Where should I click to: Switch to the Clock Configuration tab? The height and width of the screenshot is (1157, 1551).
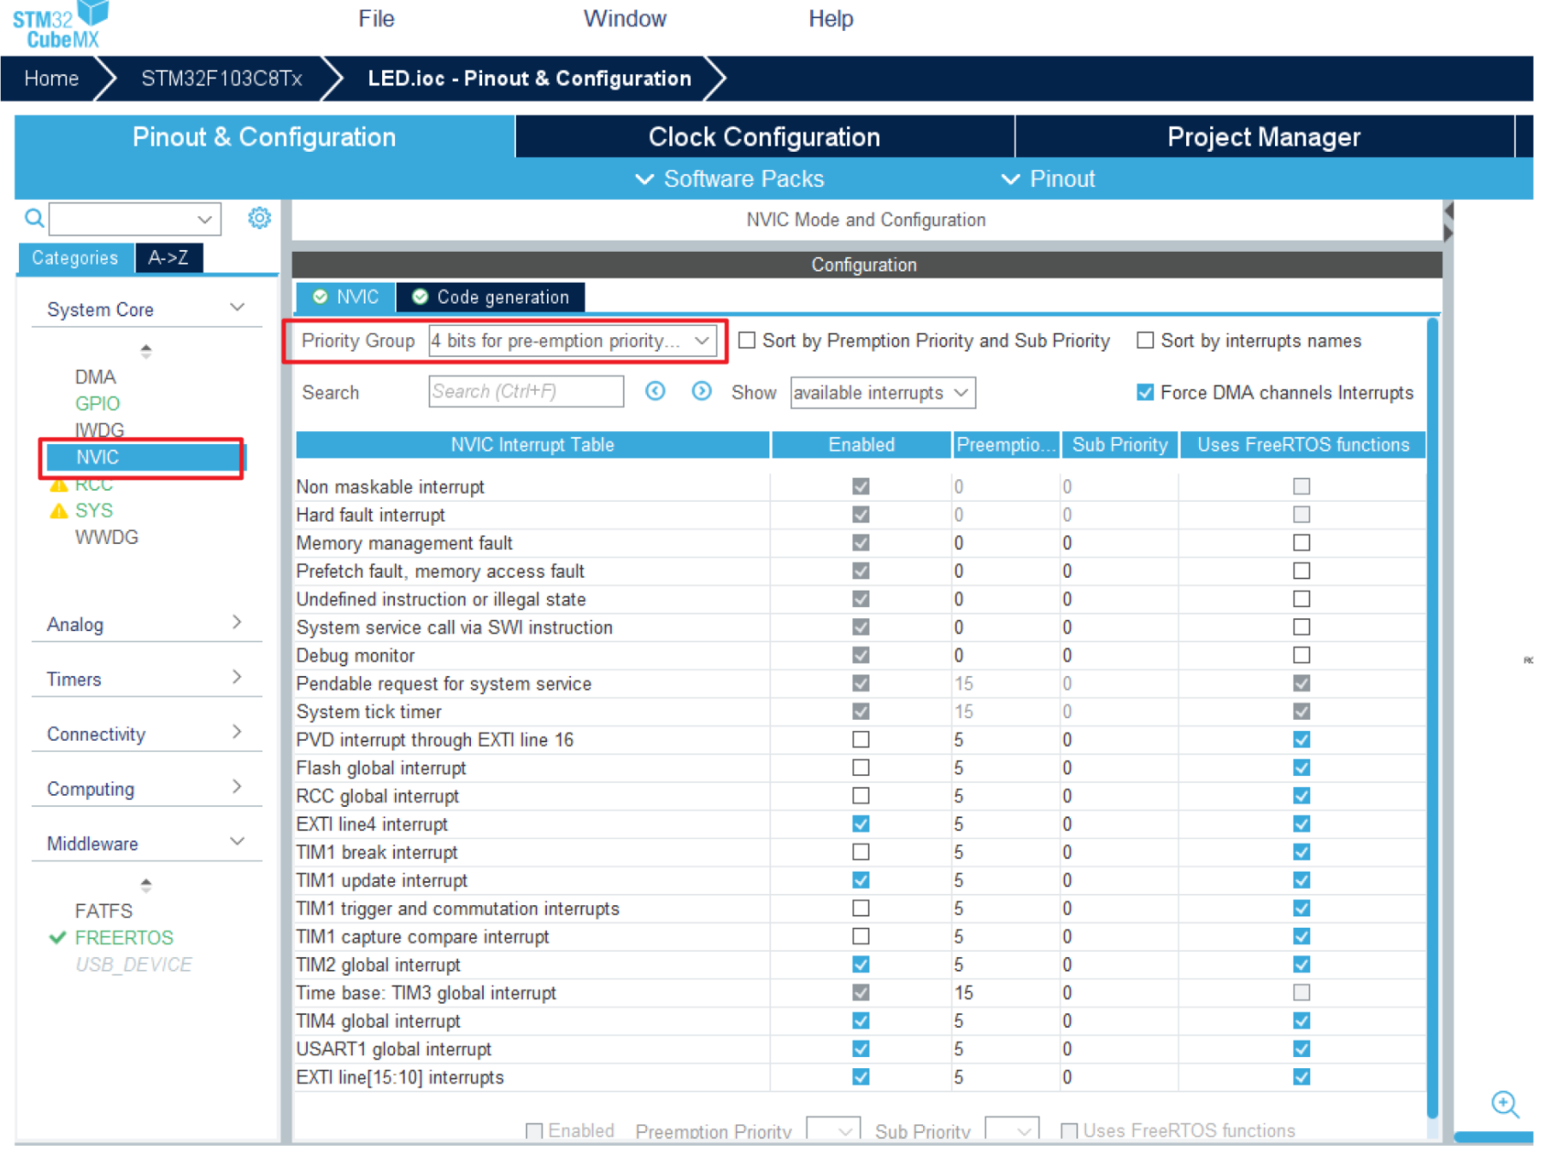pos(764,137)
